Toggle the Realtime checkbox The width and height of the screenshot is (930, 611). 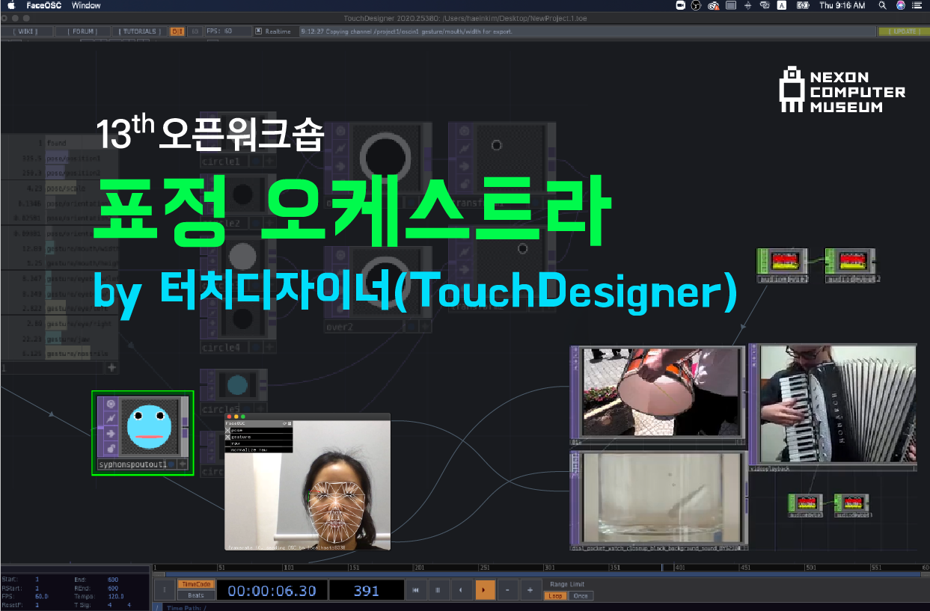pyautogui.click(x=259, y=31)
